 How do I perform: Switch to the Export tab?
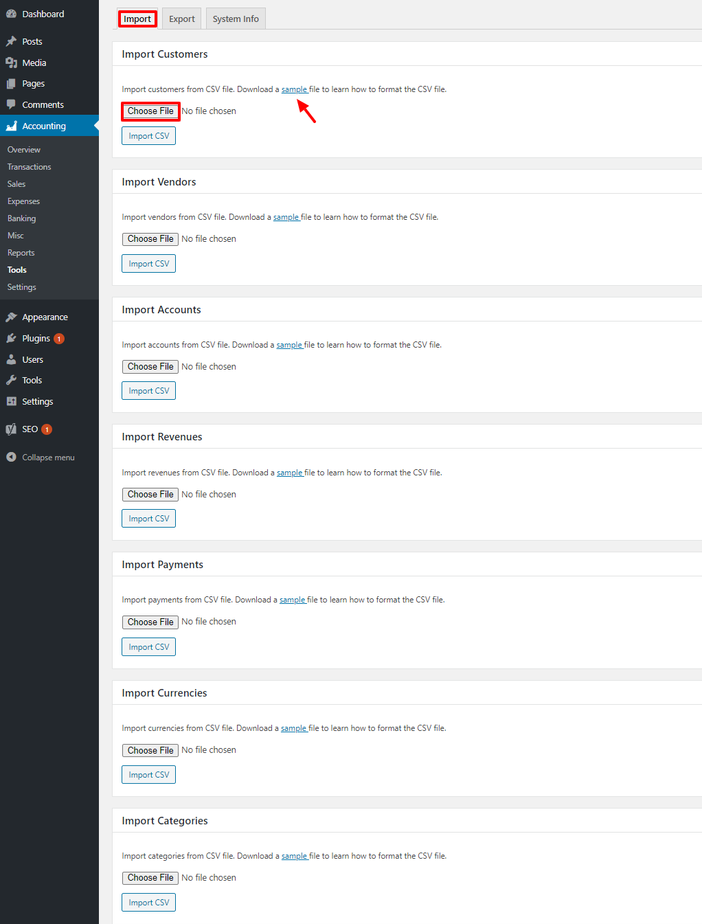tap(182, 19)
